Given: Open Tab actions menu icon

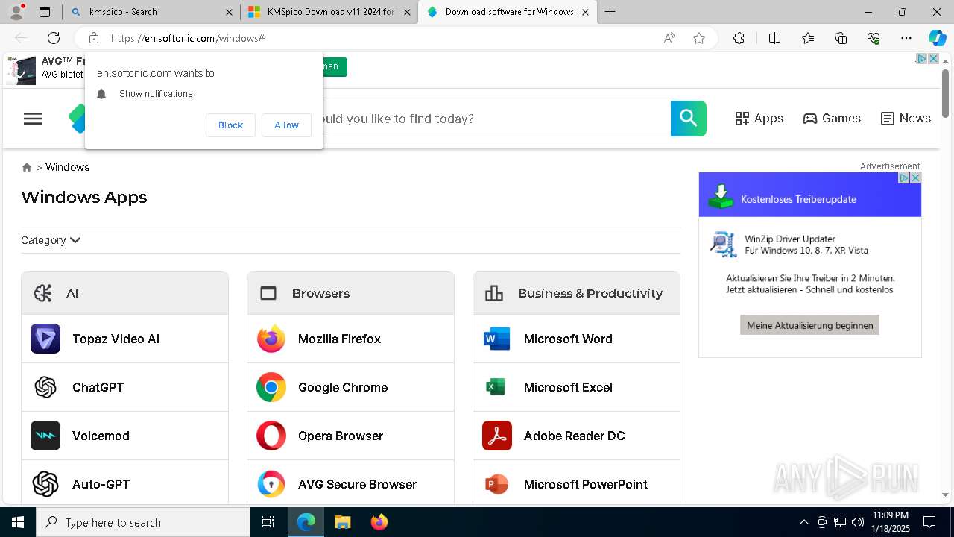Looking at the screenshot, I should (x=45, y=12).
